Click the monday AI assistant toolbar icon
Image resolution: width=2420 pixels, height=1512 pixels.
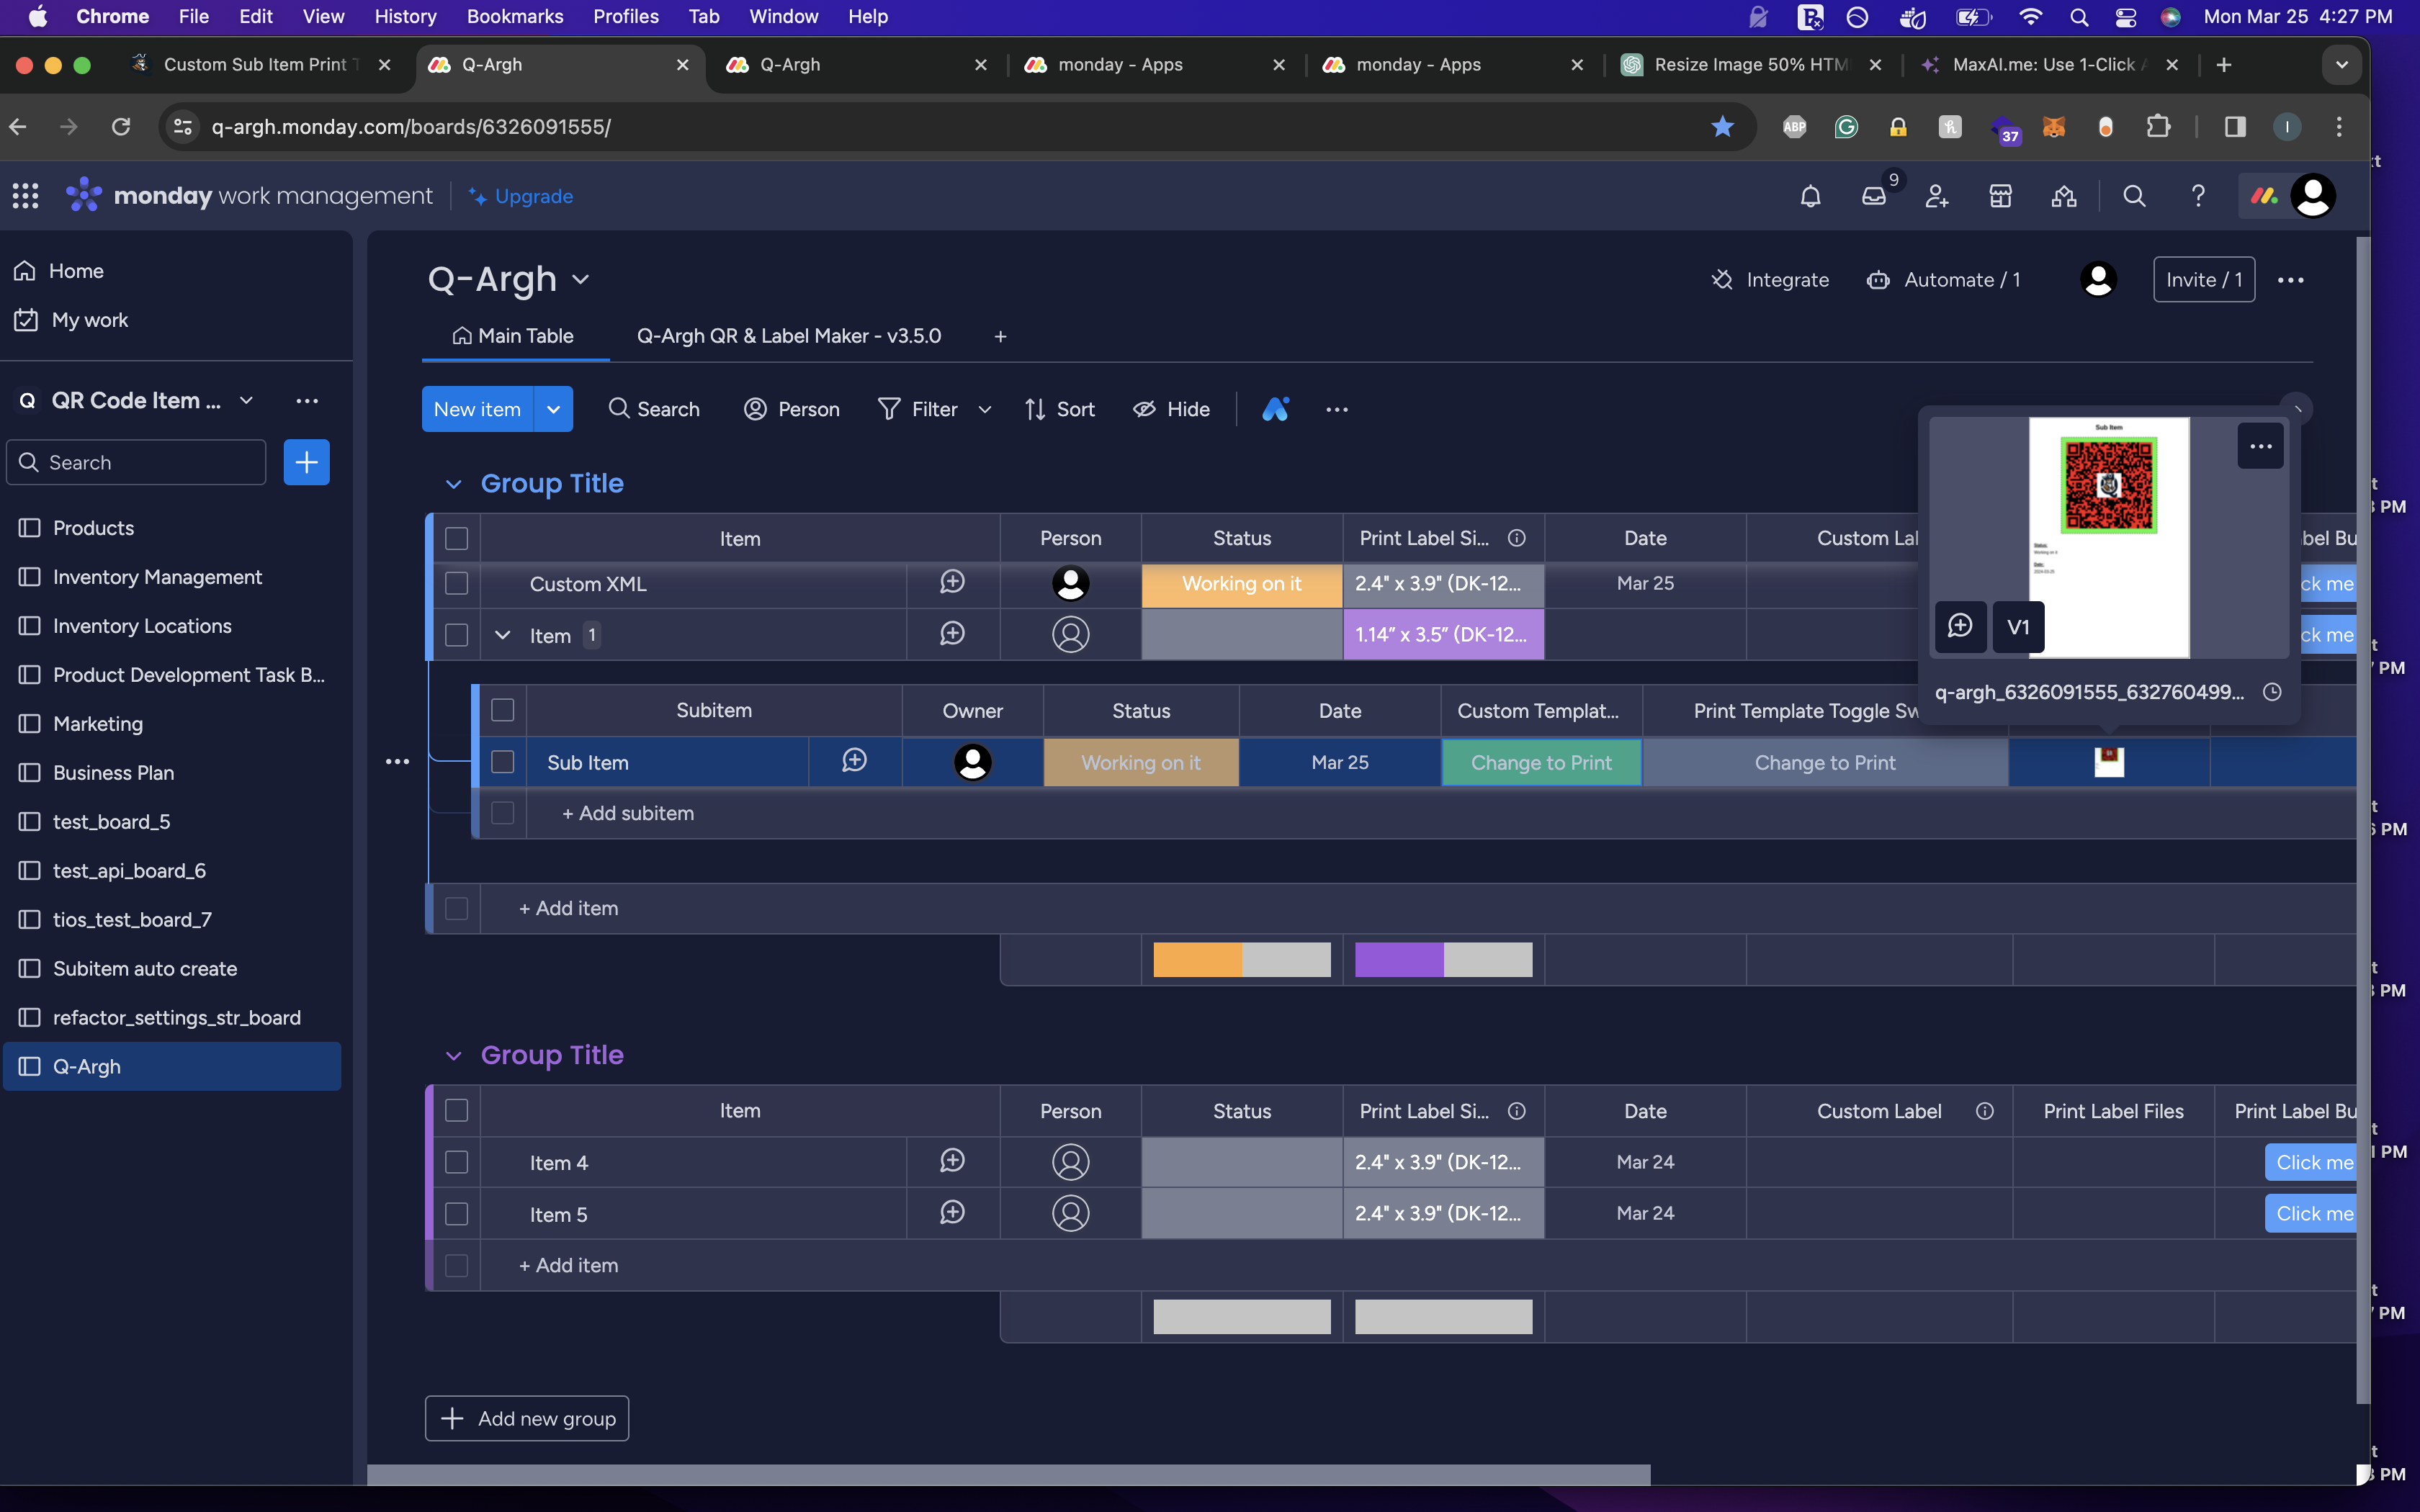[x=1275, y=409]
